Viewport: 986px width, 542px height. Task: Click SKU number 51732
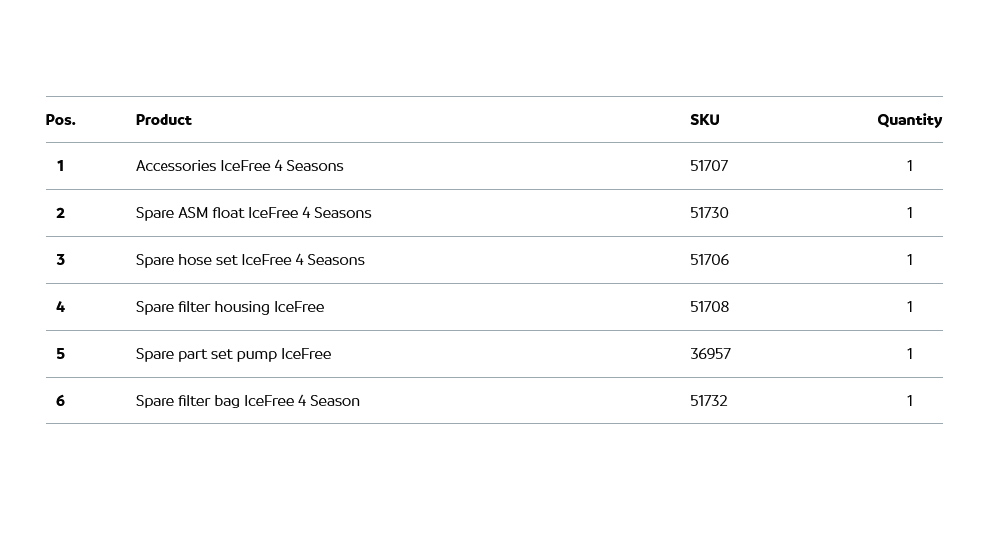709,401
